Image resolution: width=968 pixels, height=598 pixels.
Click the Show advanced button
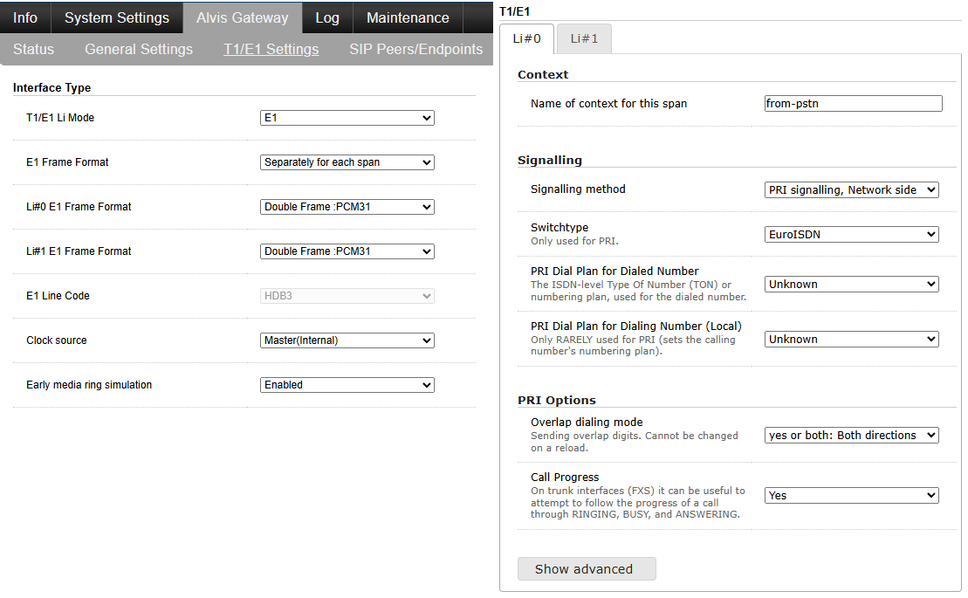(x=587, y=569)
